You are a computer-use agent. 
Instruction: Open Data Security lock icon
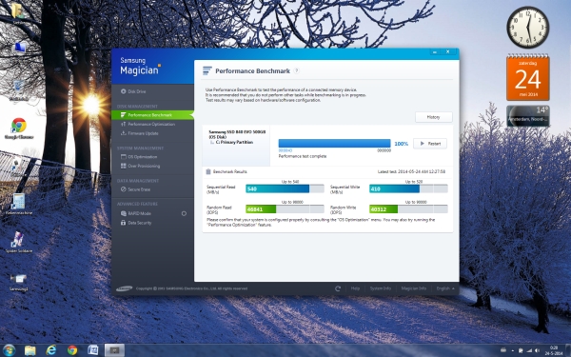[124, 223]
